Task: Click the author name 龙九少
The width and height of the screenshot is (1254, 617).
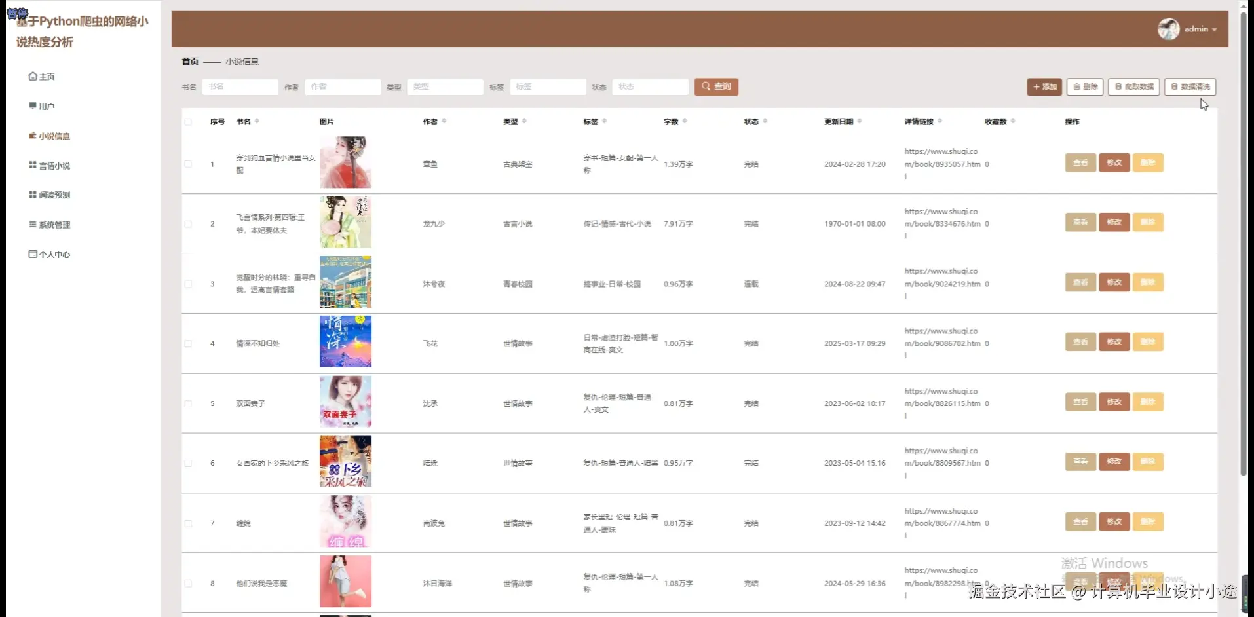Action: pos(434,224)
